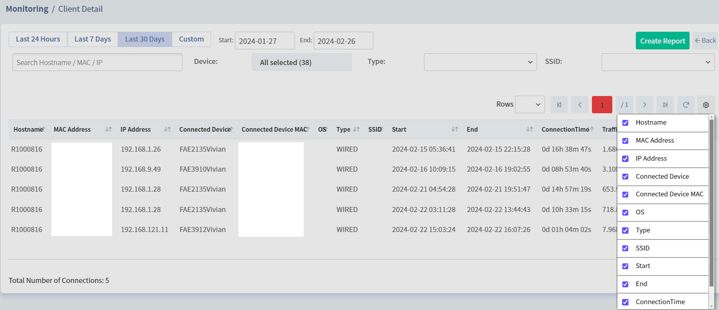Image resolution: width=719 pixels, height=310 pixels.
Task: Toggle SSID column checkbox
Action: 625,248
